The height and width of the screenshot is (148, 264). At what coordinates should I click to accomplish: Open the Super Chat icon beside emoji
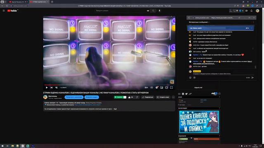[x=194, y=78]
